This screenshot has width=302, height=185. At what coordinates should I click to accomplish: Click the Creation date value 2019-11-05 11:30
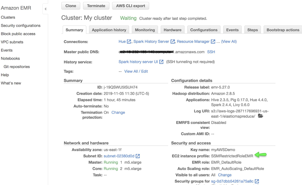pyautogui.click(x=126, y=94)
